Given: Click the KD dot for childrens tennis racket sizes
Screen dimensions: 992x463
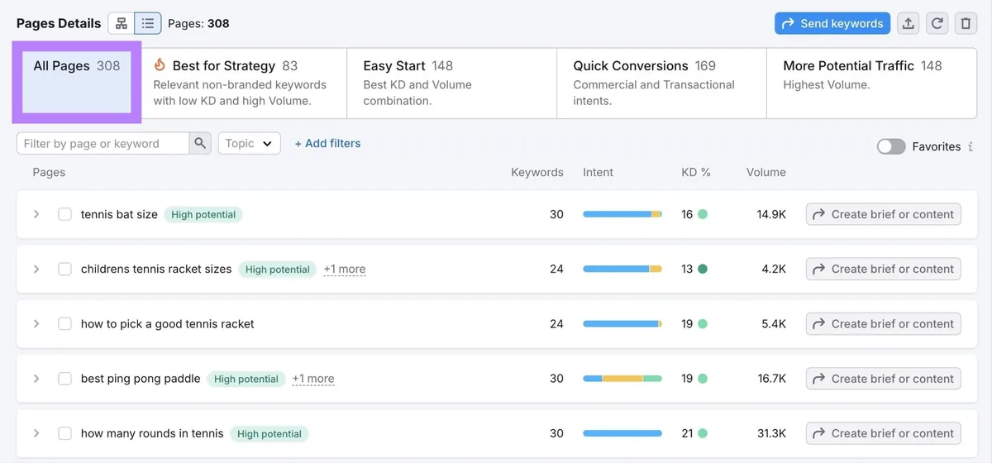Looking at the screenshot, I should pos(703,269).
